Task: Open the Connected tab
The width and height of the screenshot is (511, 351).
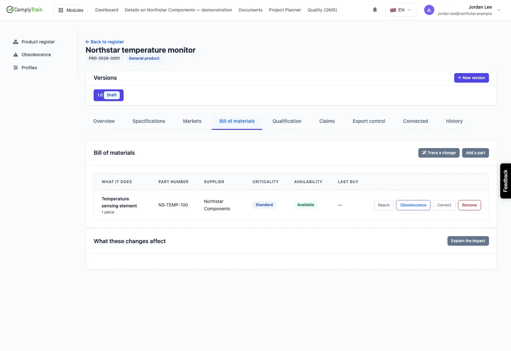Action: click(416, 121)
